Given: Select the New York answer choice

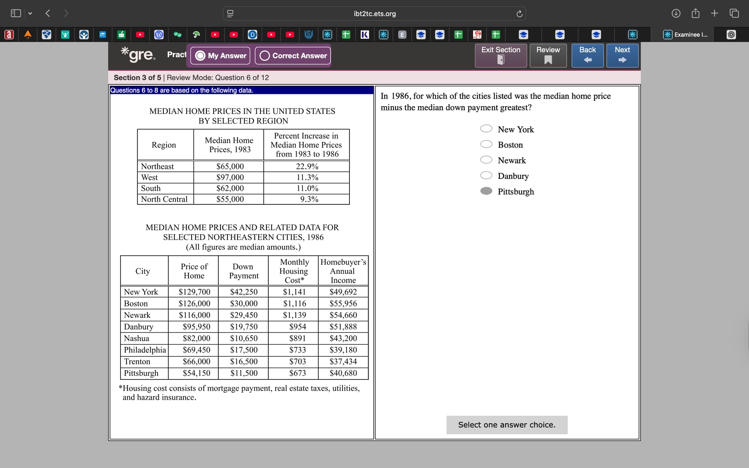Looking at the screenshot, I should click(x=486, y=129).
